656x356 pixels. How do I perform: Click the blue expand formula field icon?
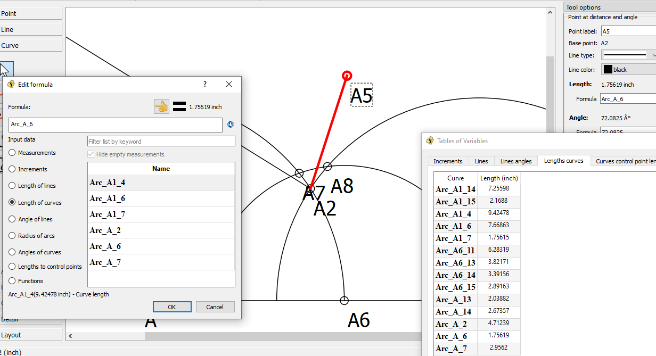tap(231, 125)
